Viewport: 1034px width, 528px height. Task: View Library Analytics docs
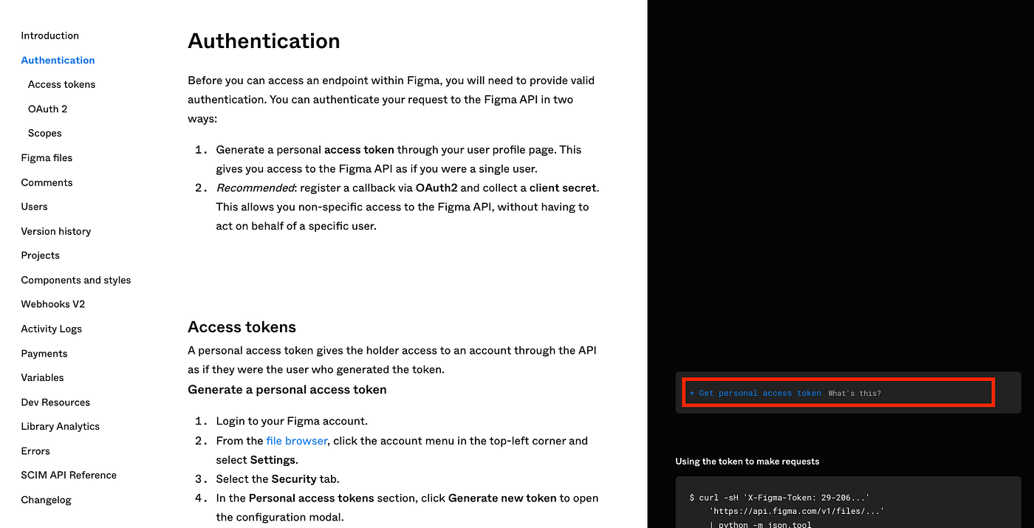click(60, 426)
